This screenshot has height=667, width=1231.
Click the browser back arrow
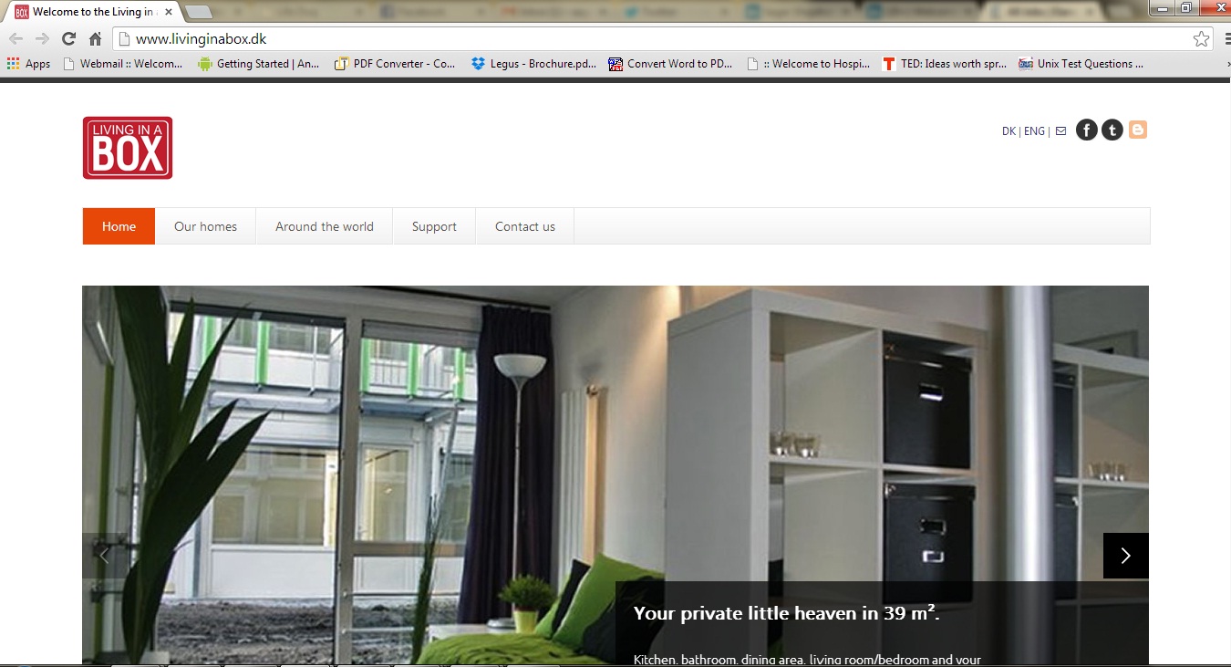click(x=16, y=39)
